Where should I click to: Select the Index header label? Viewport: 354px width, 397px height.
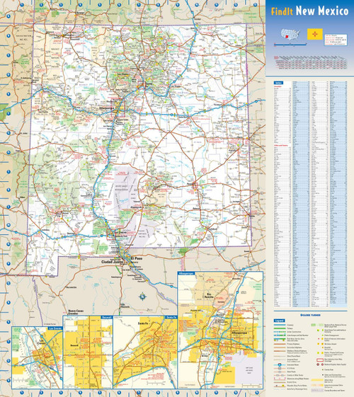coord(278,83)
